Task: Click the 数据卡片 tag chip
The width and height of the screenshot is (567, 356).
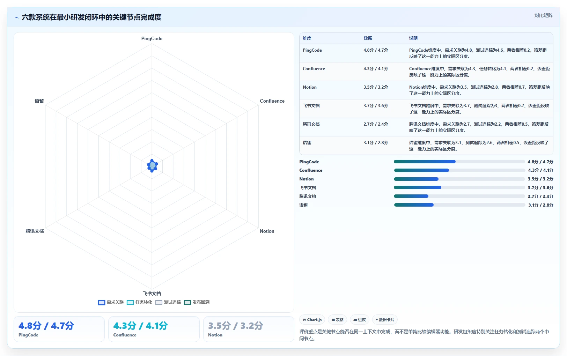Action: tap(385, 320)
